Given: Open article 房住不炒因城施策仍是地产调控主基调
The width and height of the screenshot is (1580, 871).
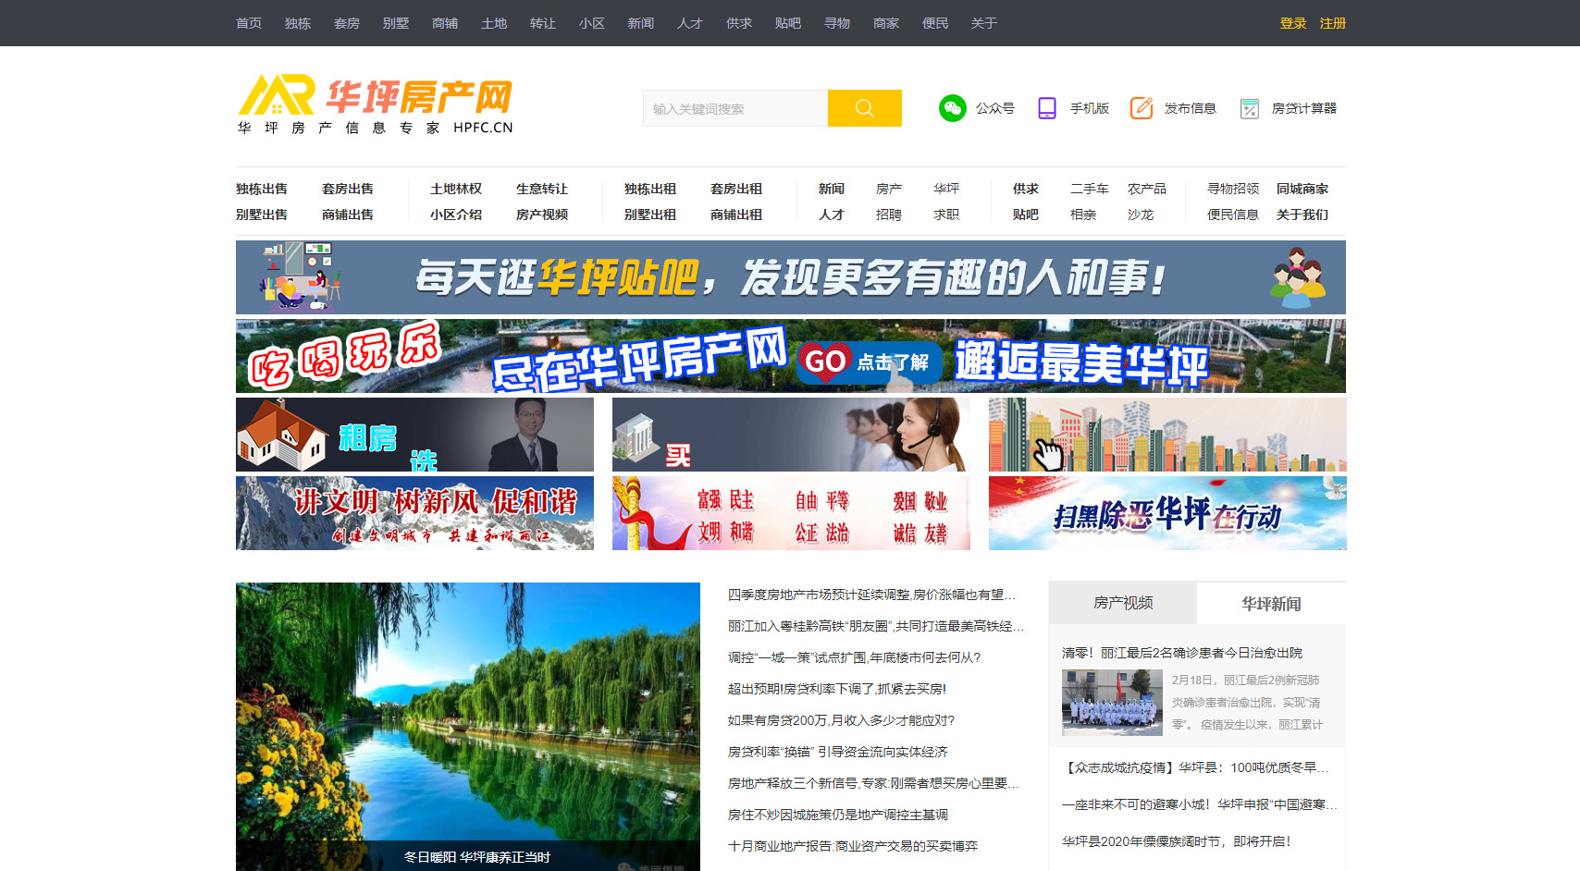Looking at the screenshot, I should pos(837,815).
